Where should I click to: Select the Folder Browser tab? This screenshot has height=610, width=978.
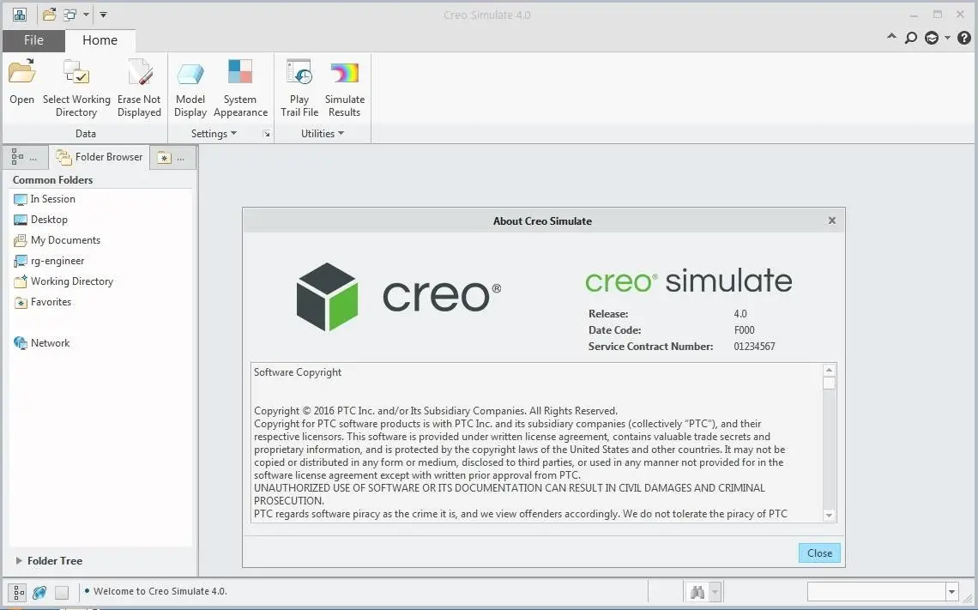pyautogui.click(x=100, y=157)
